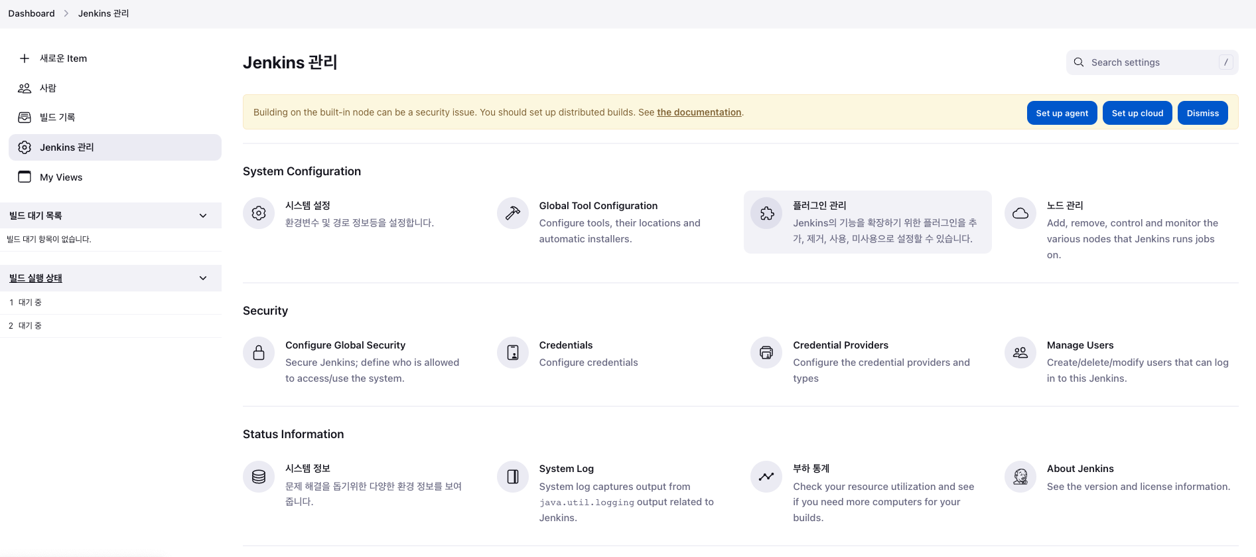Image resolution: width=1256 pixels, height=557 pixels.
Task: Open System Log title
Action: (x=567, y=469)
